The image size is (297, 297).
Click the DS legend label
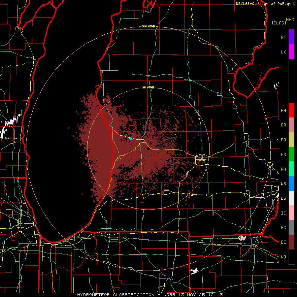283,198
